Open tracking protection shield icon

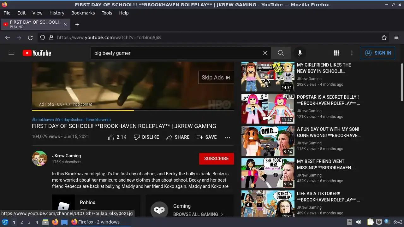coord(43,38)
